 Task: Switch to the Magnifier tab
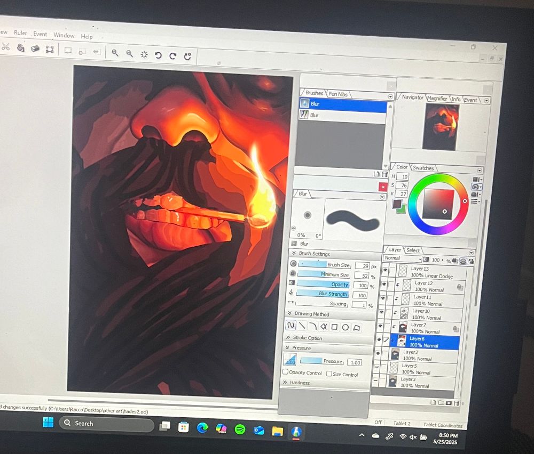[x=437, y=99]
